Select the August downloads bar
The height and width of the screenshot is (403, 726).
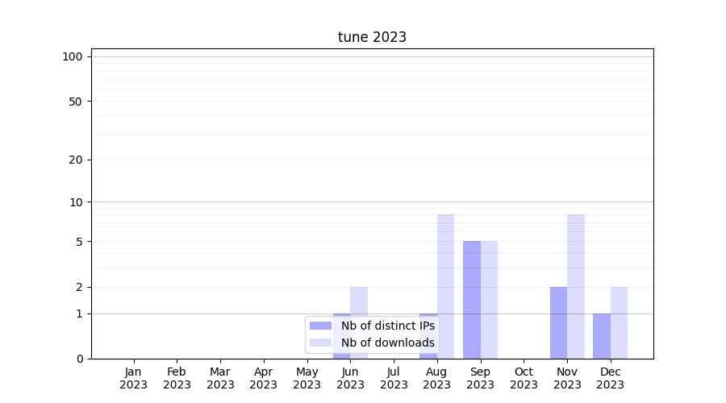(446, 286)
